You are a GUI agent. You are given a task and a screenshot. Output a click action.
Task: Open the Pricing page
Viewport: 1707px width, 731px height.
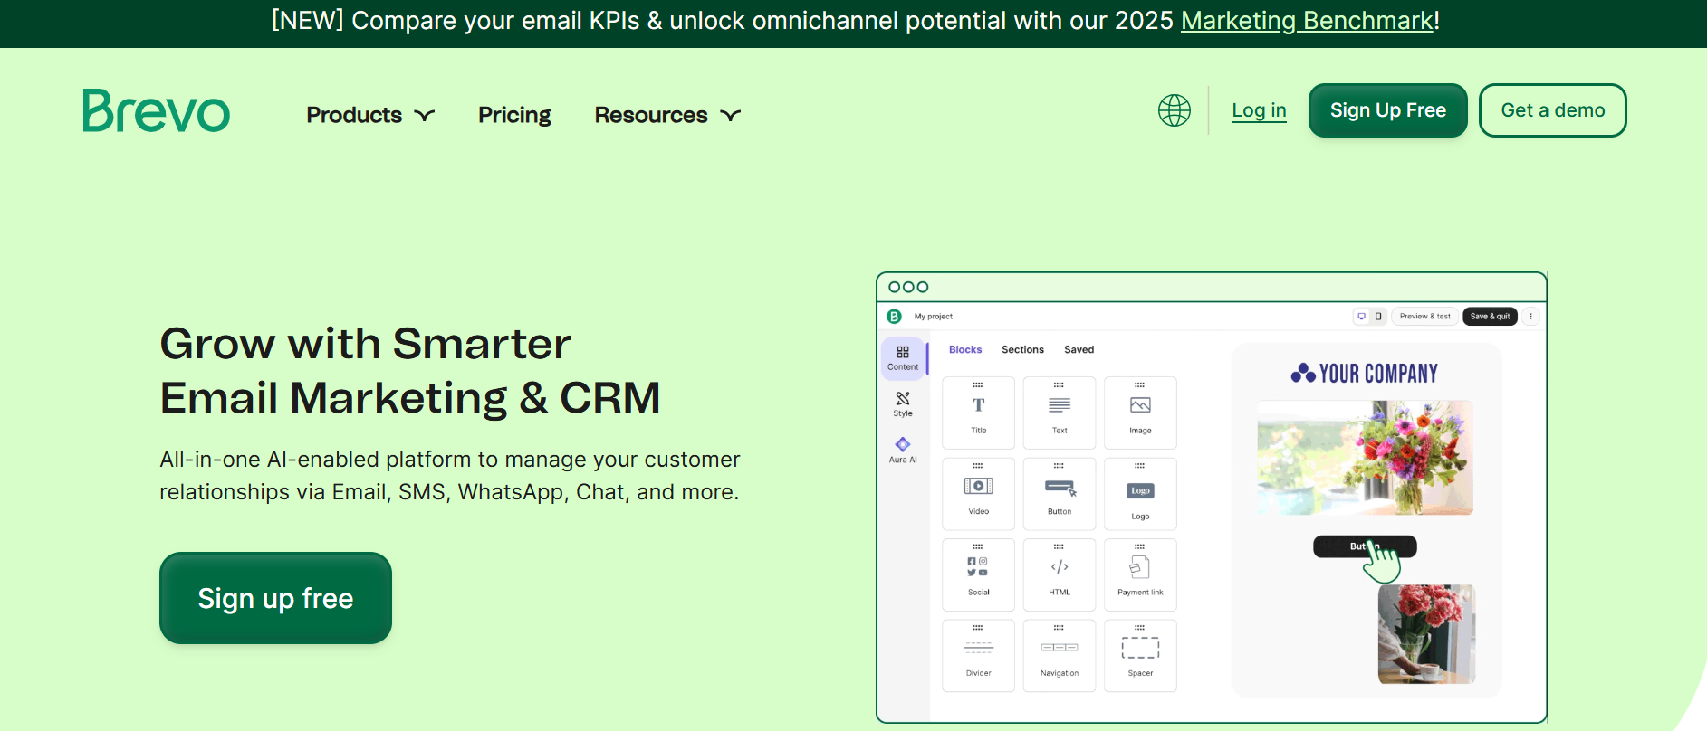(514, 115)
